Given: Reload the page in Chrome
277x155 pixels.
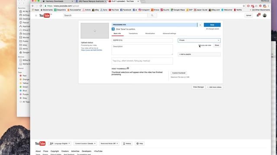Looking at the screenshot, I should (x=41, y=6).
